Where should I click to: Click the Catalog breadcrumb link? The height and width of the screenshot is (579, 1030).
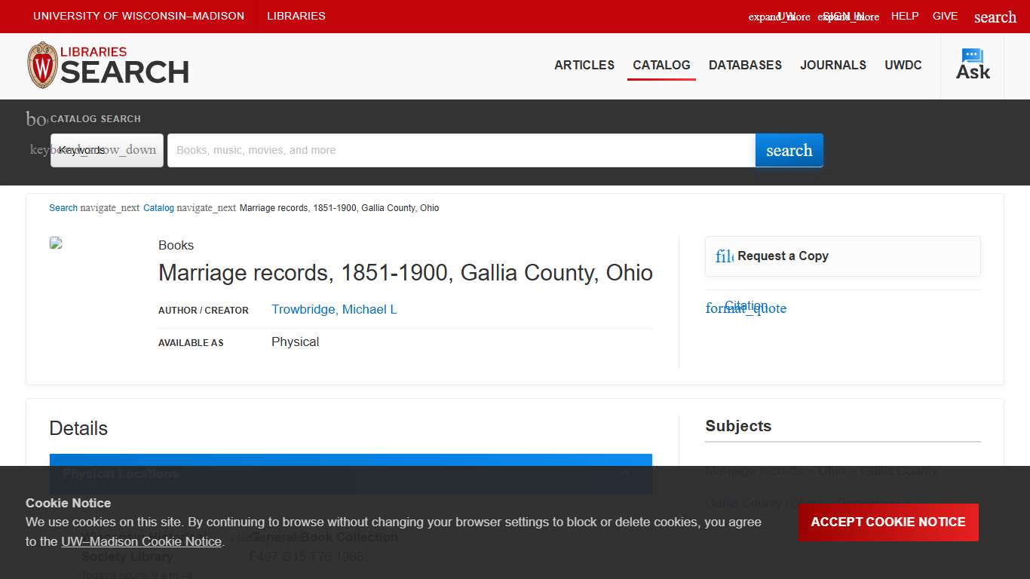pos(158,208)
